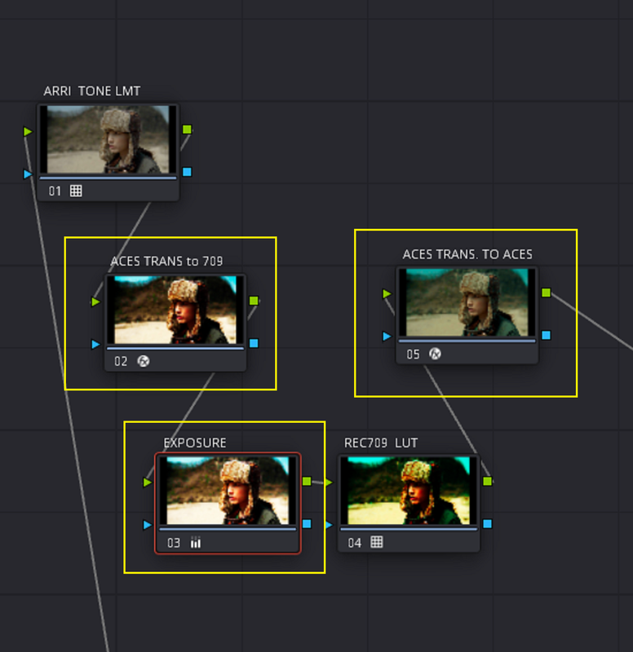Click node number 02
633x652 pixels.
point(121,361)
